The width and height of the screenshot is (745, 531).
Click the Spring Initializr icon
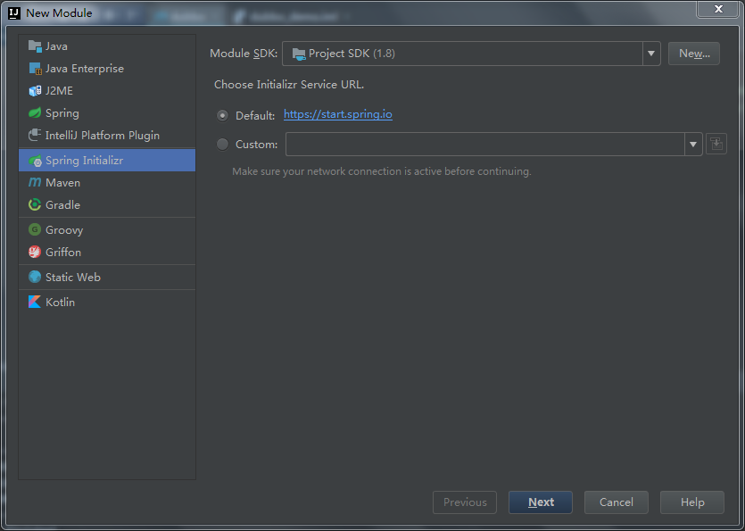click(35, 161)
